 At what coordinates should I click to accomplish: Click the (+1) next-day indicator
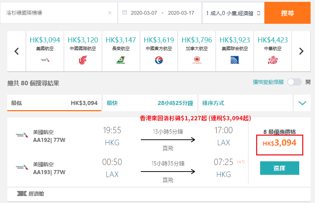click(x=241, y=162)
